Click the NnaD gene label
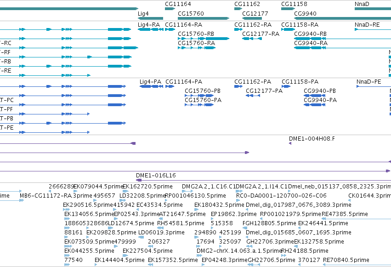The image size is (391, 267). 362,4
